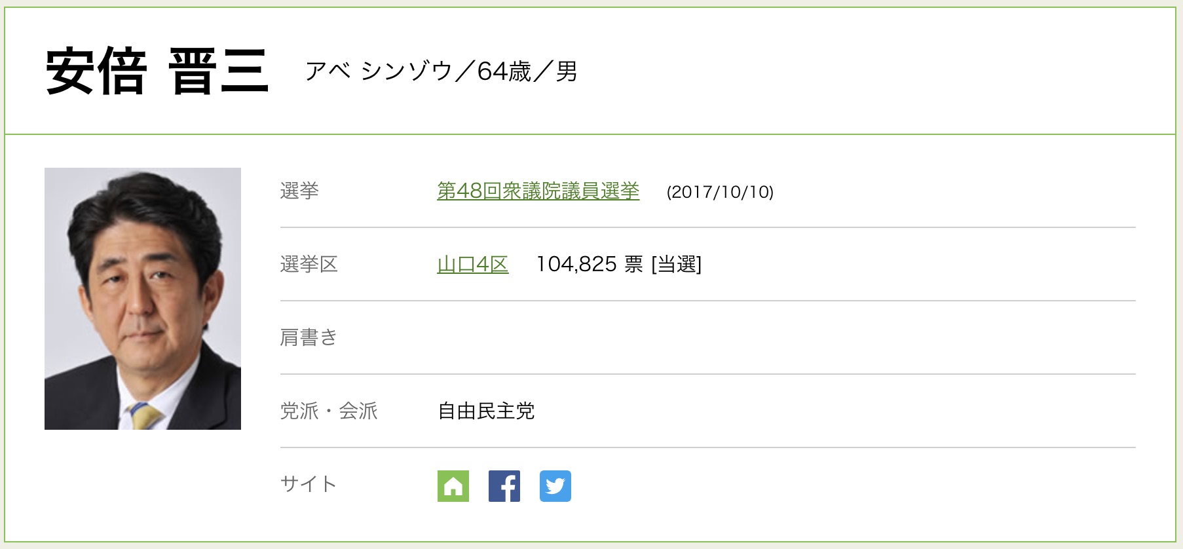Open the candidate's homepage icon
The width and height of the screenshot is (1183, 549).
(x=453, y=486)
